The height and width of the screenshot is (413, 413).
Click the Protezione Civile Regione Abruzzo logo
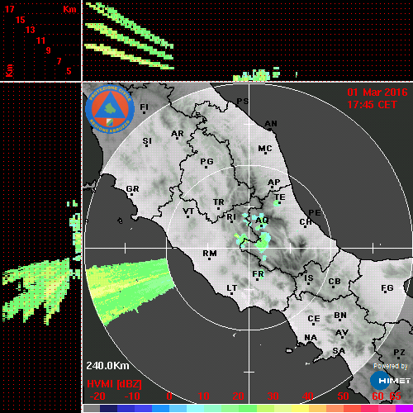coord(110,109)
